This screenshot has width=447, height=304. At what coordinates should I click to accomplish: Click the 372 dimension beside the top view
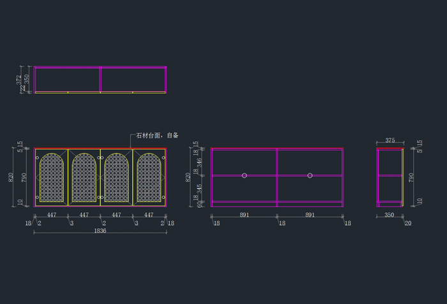coord(19,79)
